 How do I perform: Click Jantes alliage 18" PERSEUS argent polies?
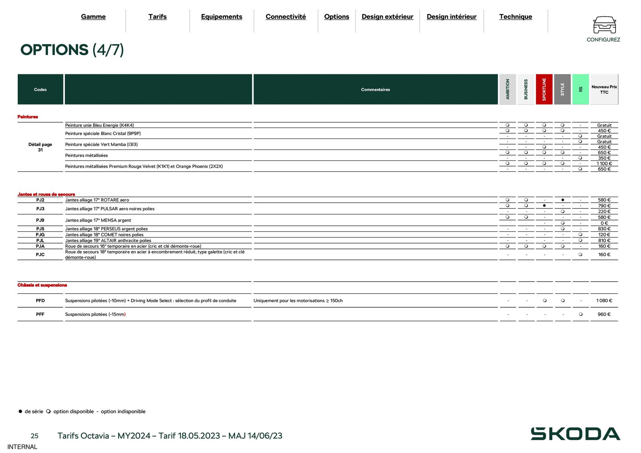[x=107, y=229]
